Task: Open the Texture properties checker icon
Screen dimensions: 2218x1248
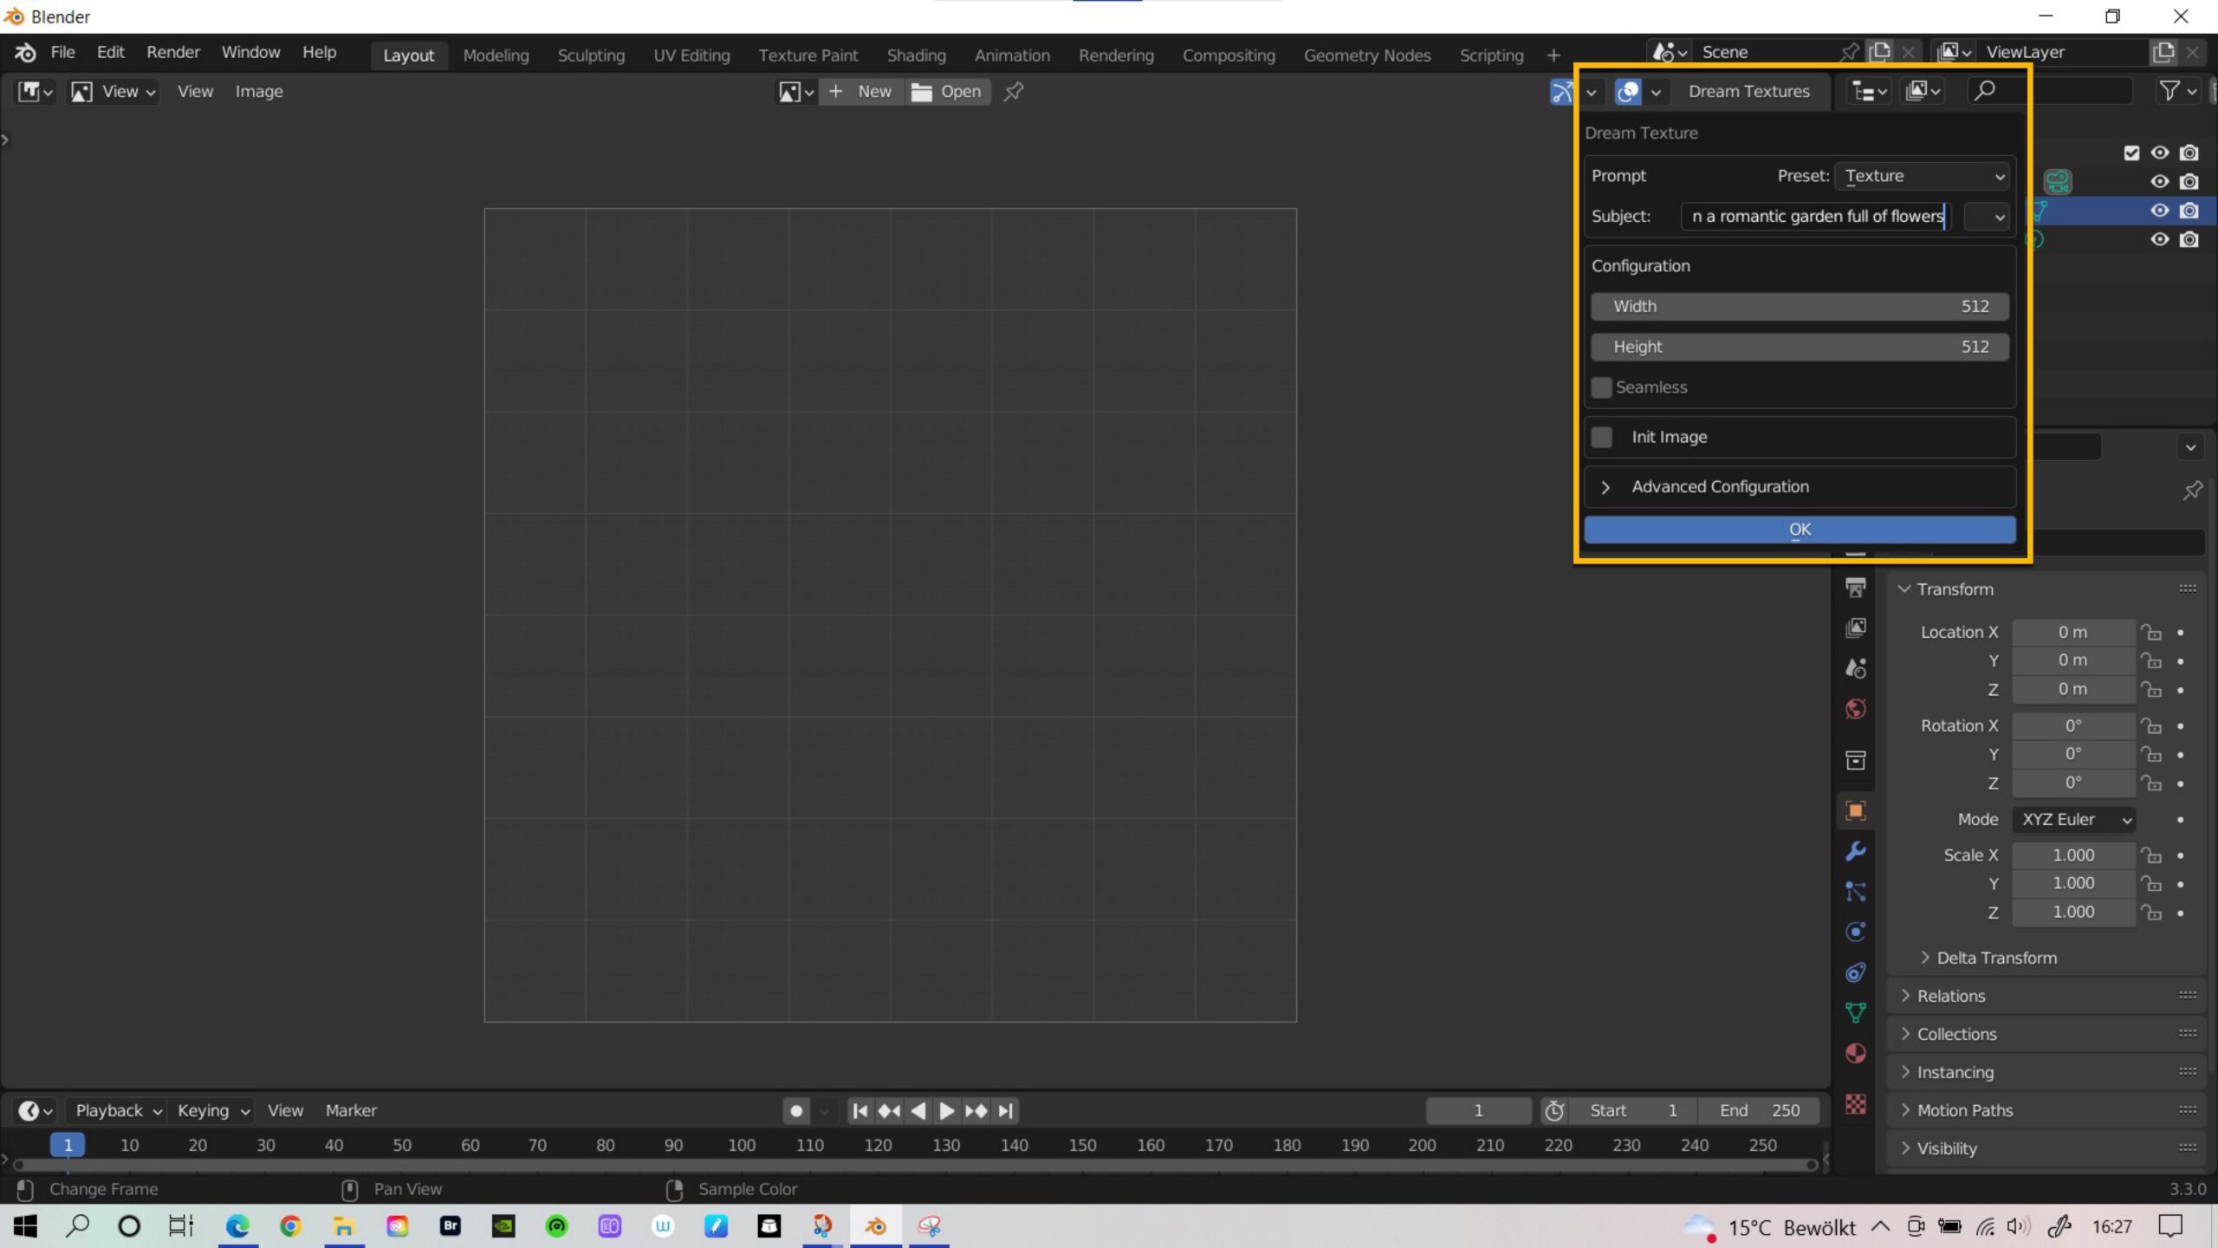Action: click(x=1855, y=1103)
